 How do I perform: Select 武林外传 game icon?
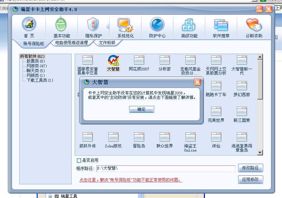88,137
